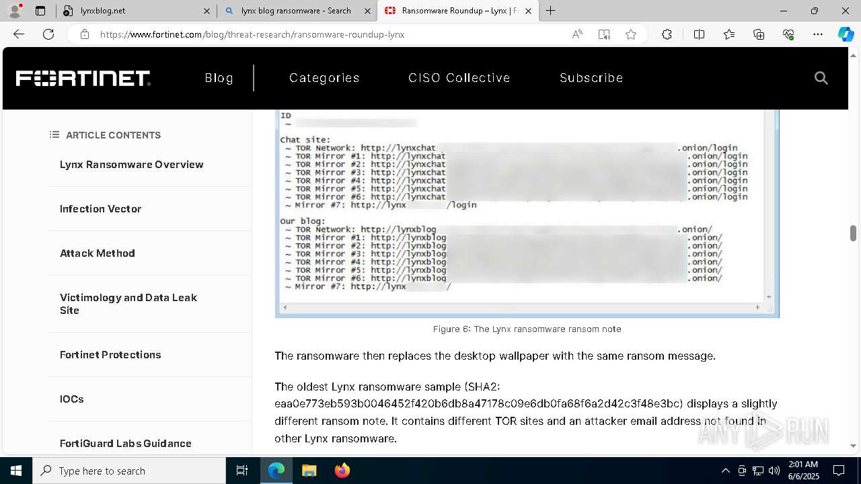The height and width of the screenshot is (484, 861).
Task: Jump to Infection Vector section
Action: pos(101,209)
